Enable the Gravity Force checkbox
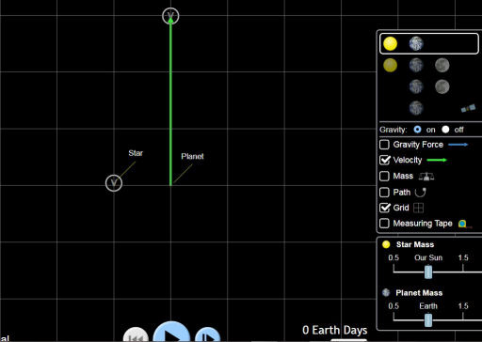The height and width of the screenshot is (342, 482). (x=384, y=145)
